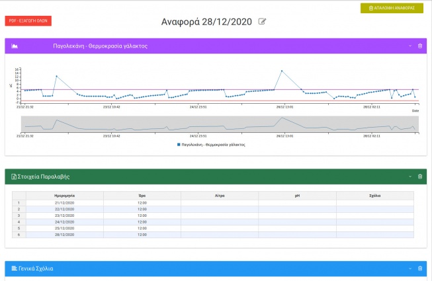Image resolution: width=432 pixels, height=281 pixels.
Task: Toggle the Παγολεκάνη series in chart legend
Action: coord(212,143)
